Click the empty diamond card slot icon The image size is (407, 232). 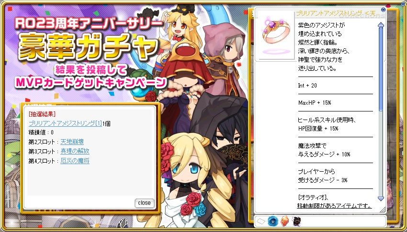pyautogui.click(x=262, y=221)
